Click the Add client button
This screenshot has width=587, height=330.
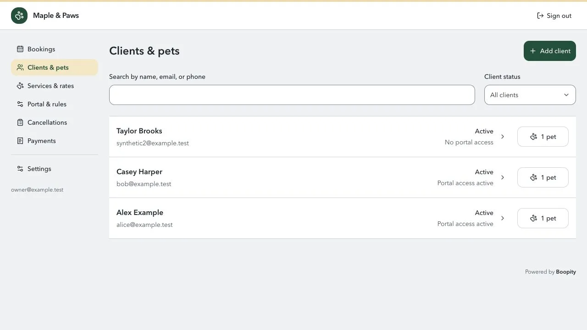click(x=550, y=51)
